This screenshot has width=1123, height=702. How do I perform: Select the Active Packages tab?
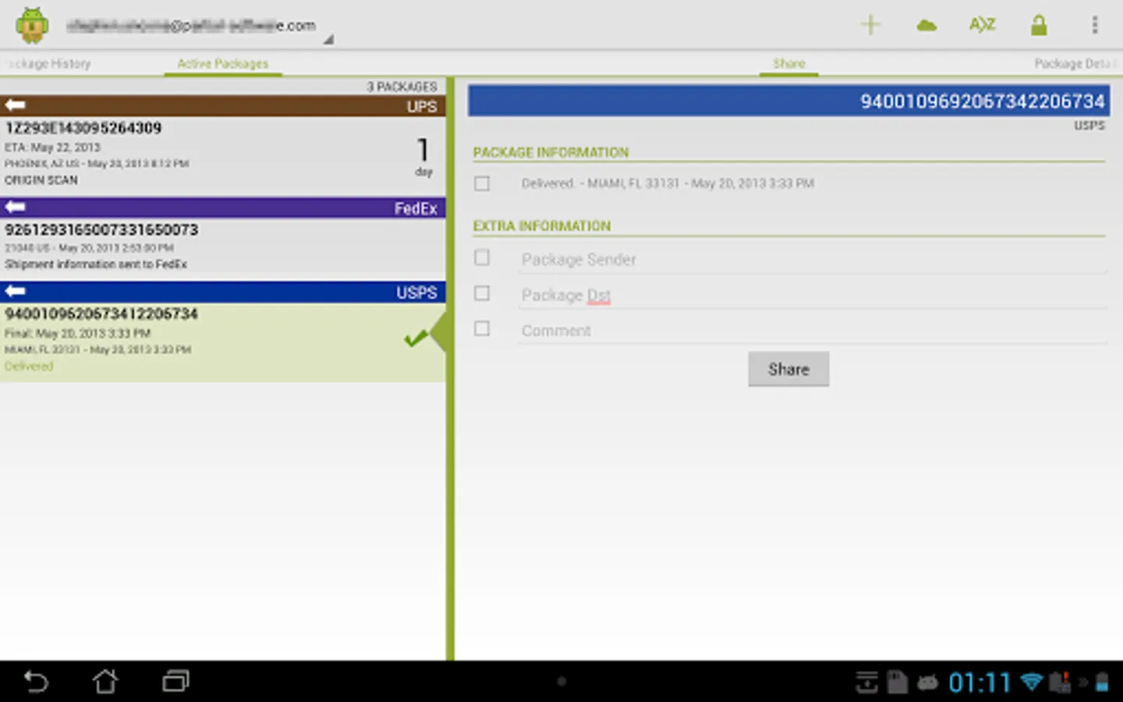coord(222,64)
